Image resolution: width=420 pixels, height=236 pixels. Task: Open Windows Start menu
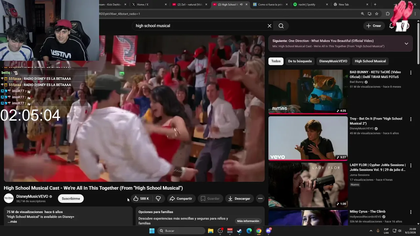click(152, 231)
